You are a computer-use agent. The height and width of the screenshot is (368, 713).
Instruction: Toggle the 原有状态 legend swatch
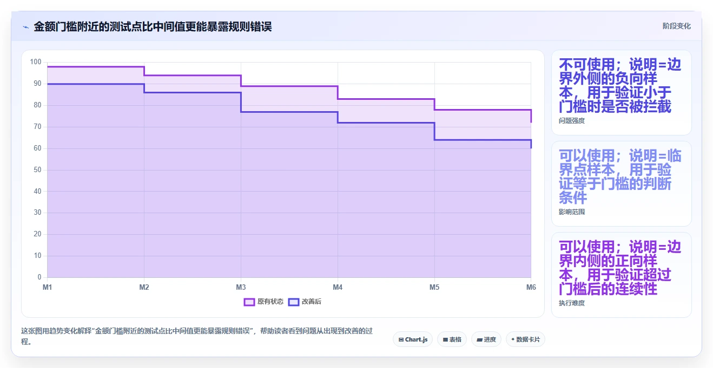point(249,302)
